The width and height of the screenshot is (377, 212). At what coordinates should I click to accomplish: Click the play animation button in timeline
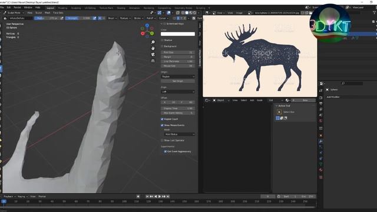(160, 197)
